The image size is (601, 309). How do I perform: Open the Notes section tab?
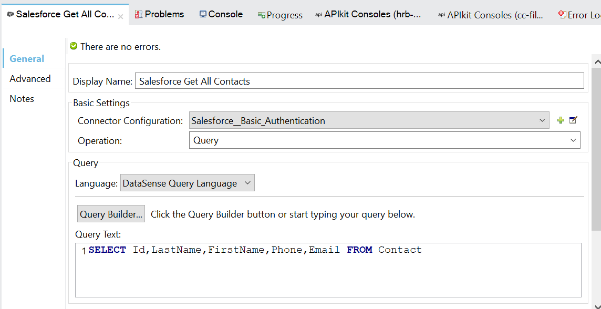(22, 99)
